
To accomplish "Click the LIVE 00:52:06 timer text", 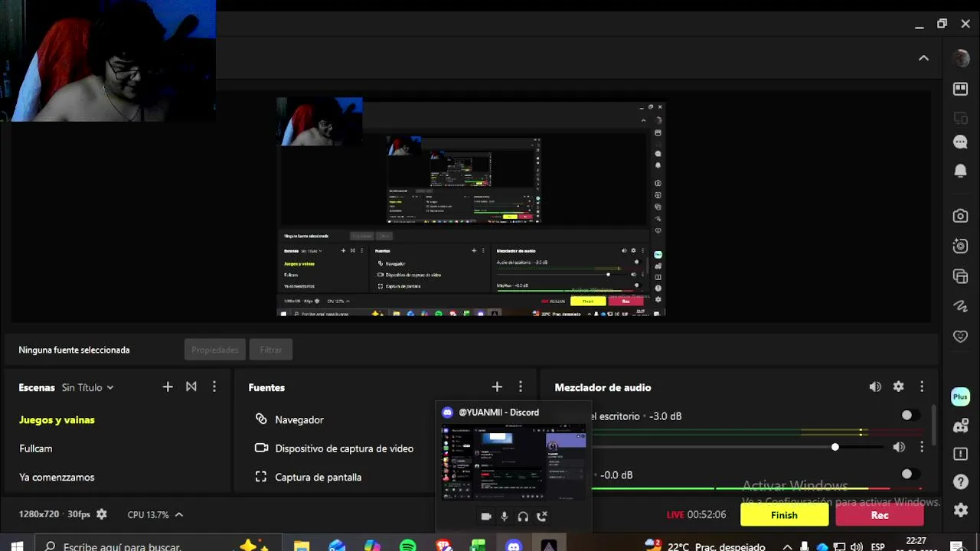I will click(696, 515).
